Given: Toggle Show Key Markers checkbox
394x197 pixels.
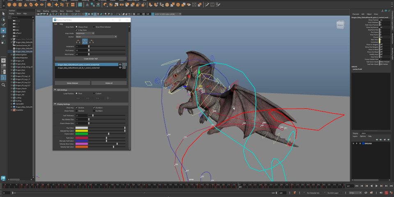Looking at the screenshot, I should click(x=76, y=108).
